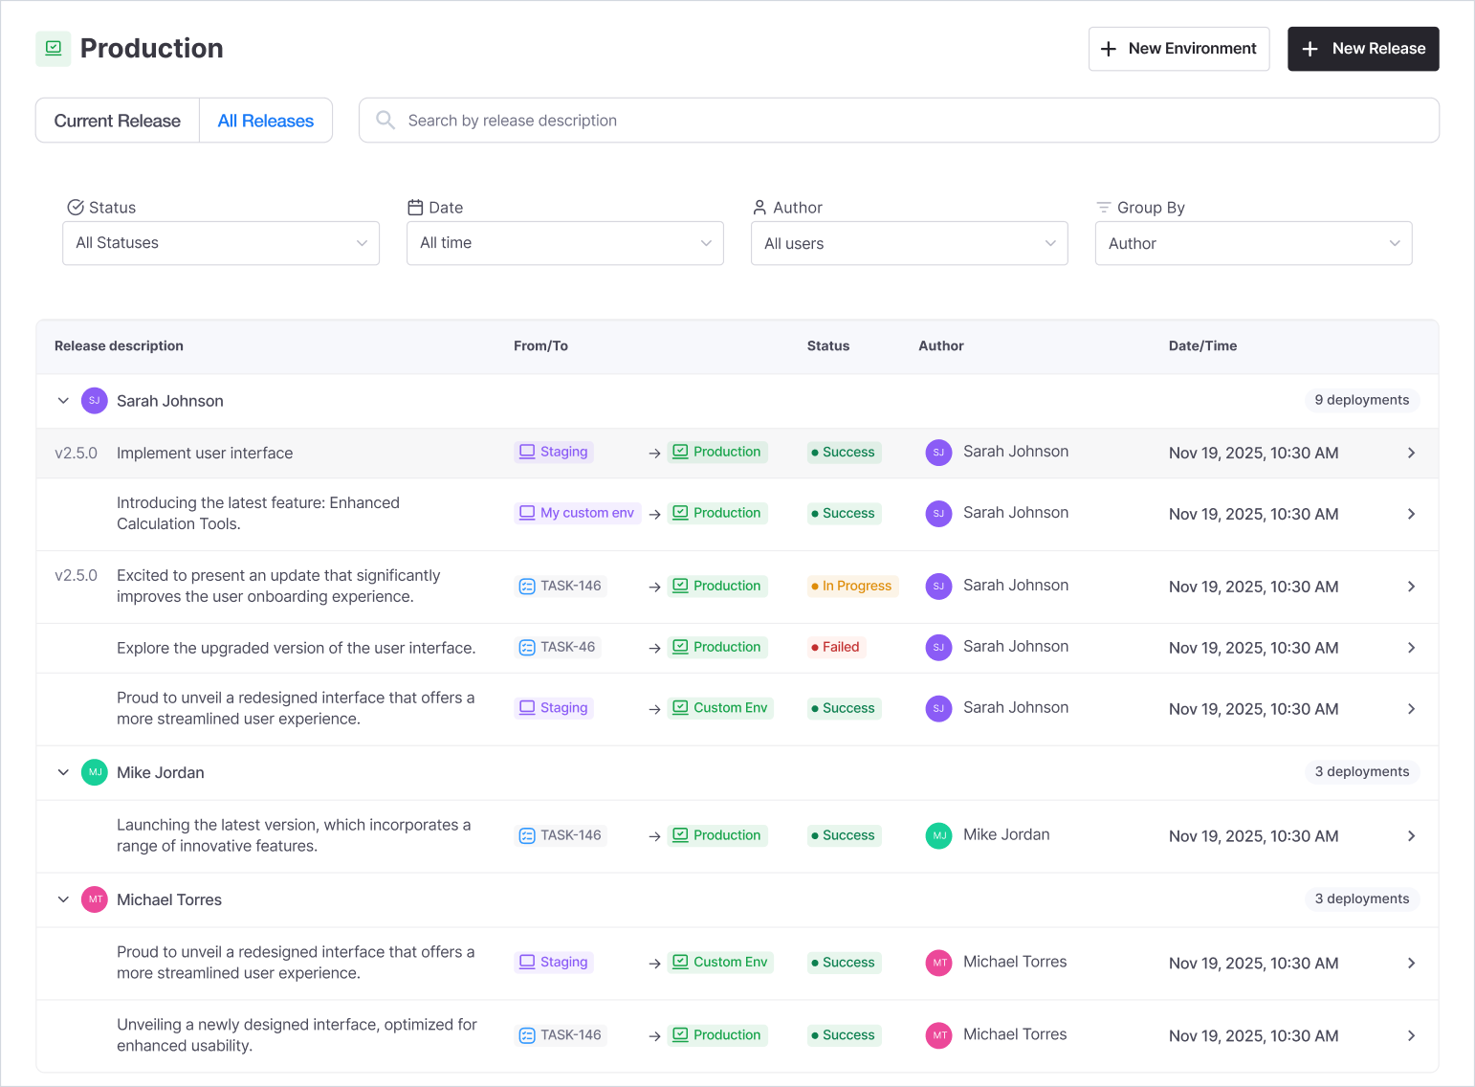Screen dimensions: 1475x1087
Task: Click the My custom env tag
Action: (577, 513)
